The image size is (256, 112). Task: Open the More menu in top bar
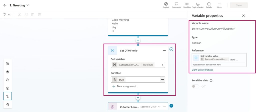219,5
